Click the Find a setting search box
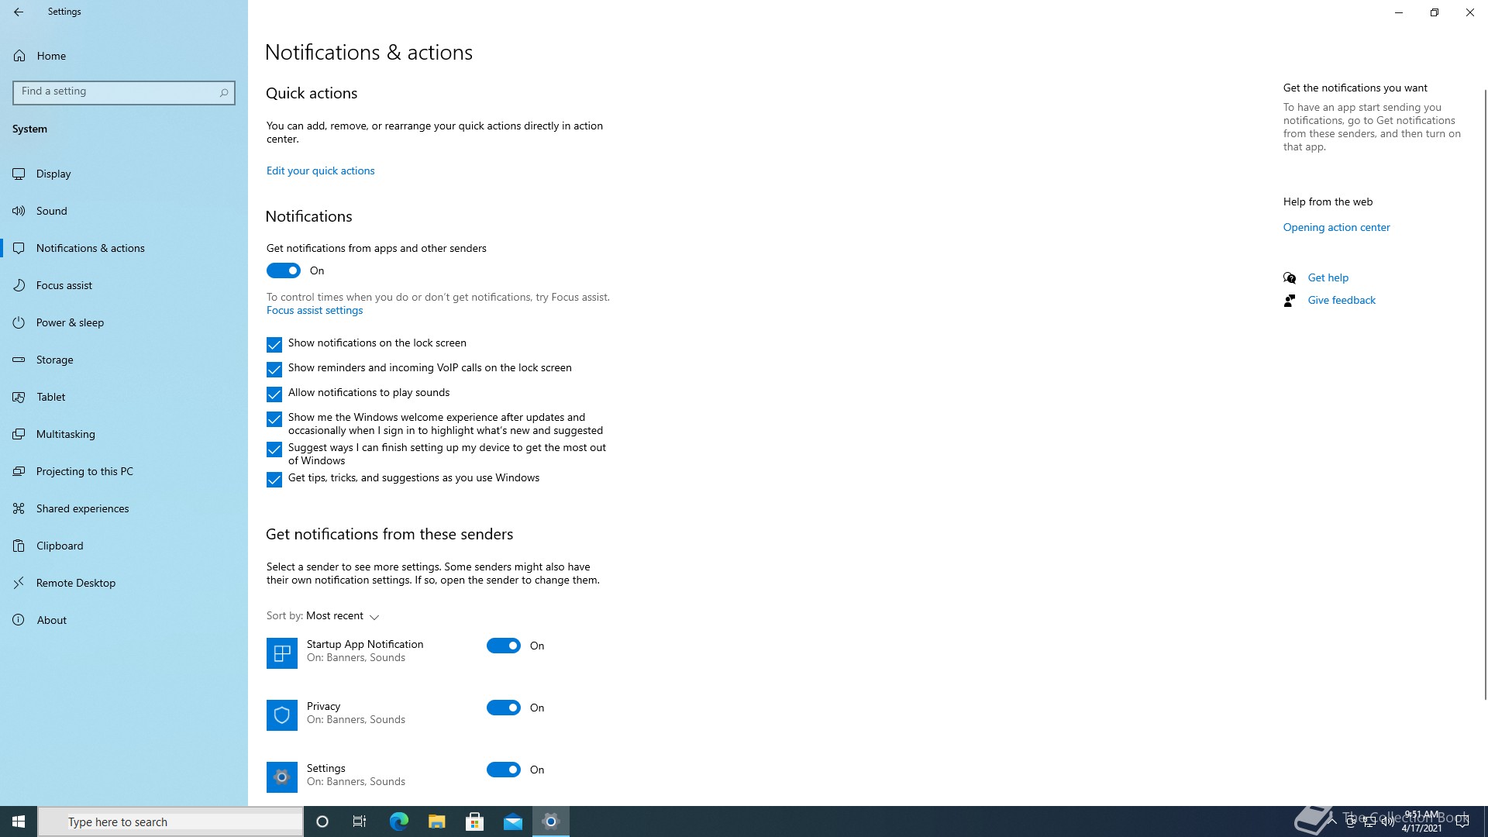This screenshot has height=837, width=1488. tap(124, 92)
